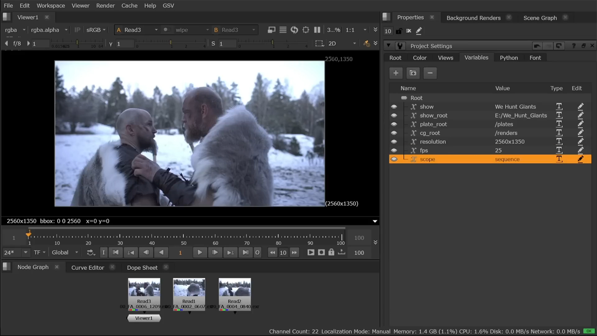Play forward in the viewer timeline

click(x=199, y=252)
